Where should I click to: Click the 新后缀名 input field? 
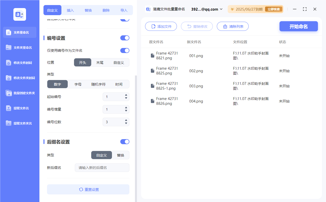102,167
